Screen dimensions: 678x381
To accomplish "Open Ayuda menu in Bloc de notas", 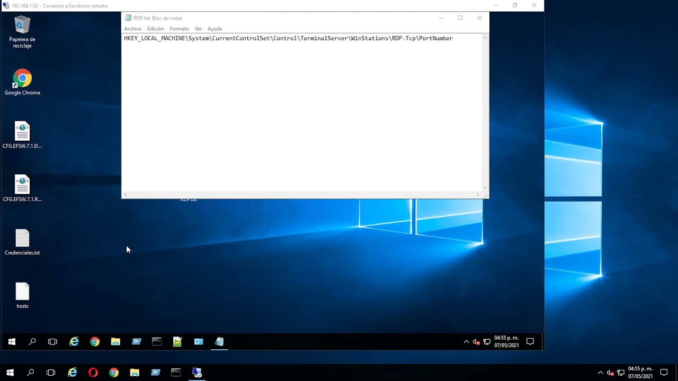I will pos(215,29).
